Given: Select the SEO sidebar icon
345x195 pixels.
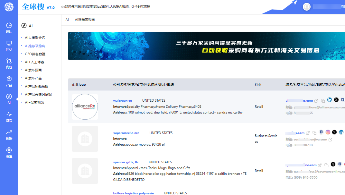Looking at the screenshot, I should [9, 117].
